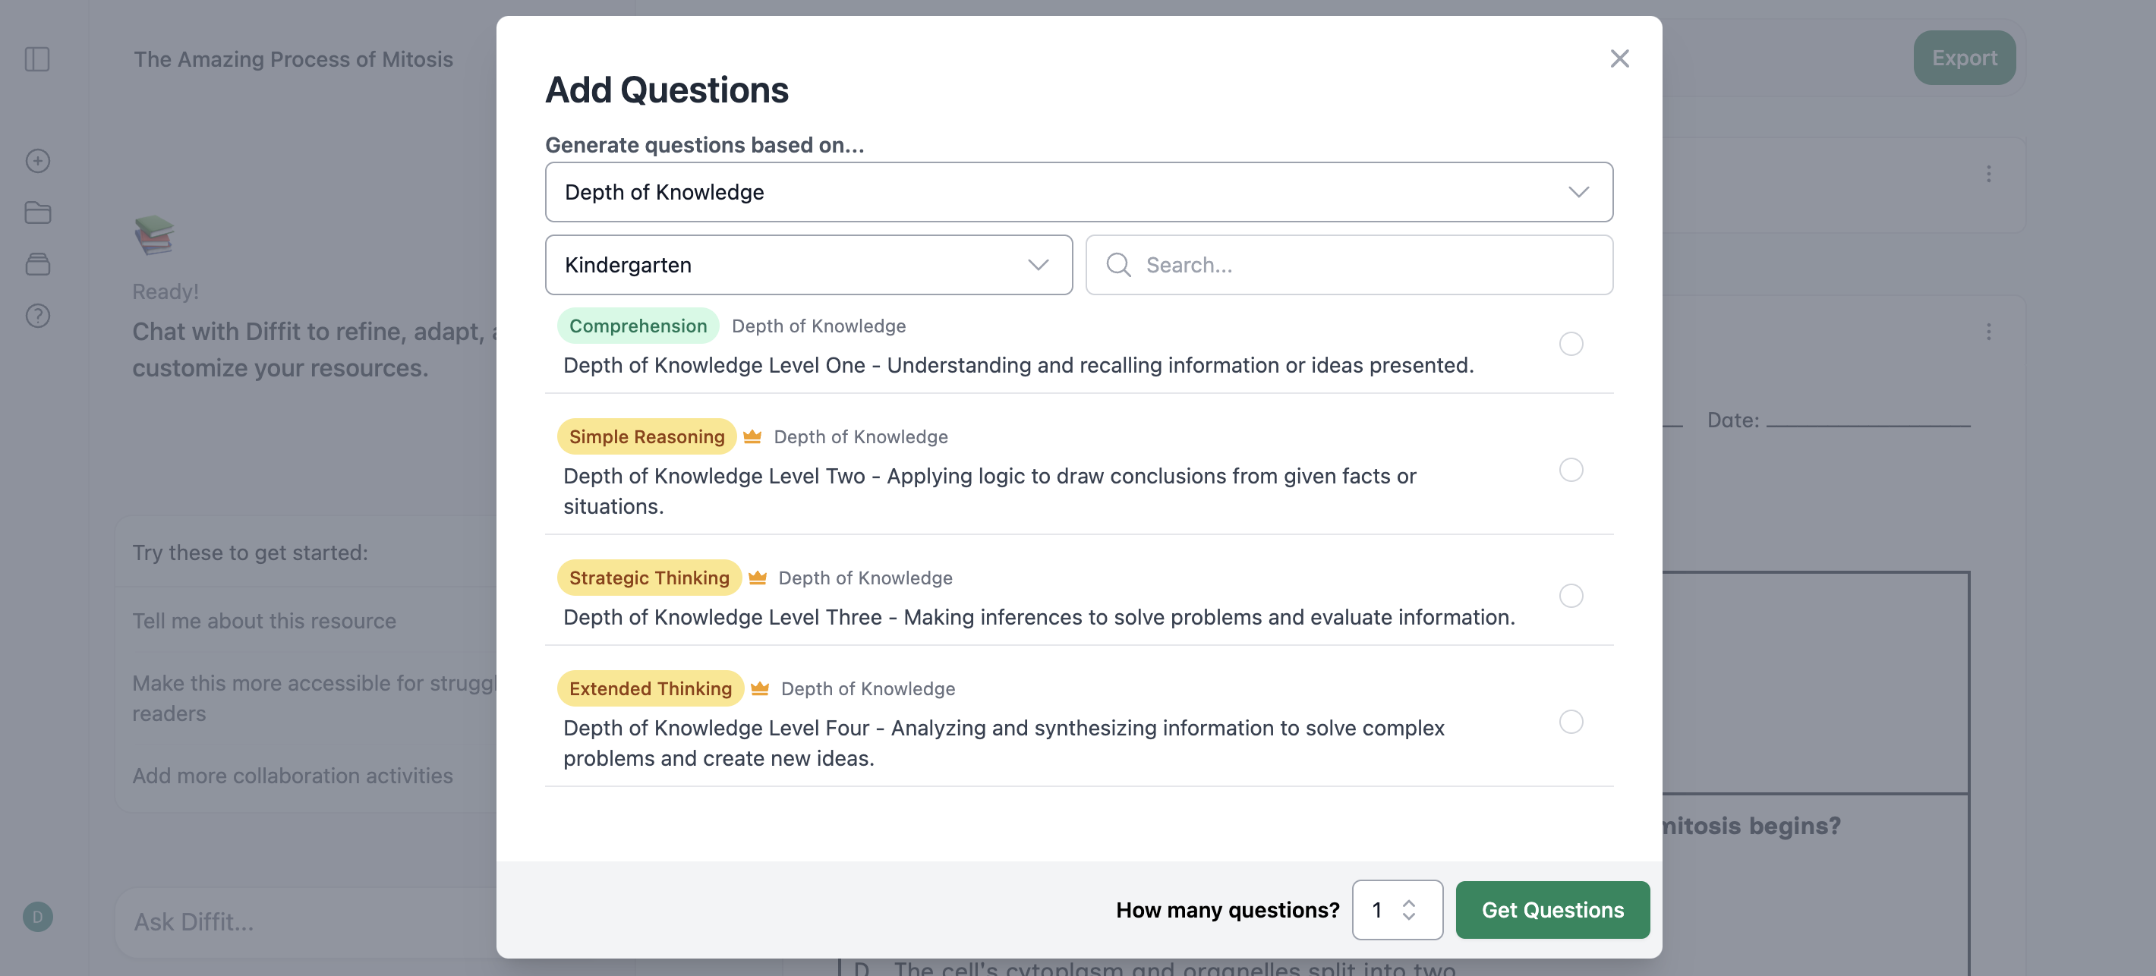Click the crown icon beside Extended Thinking

(759, 688)
